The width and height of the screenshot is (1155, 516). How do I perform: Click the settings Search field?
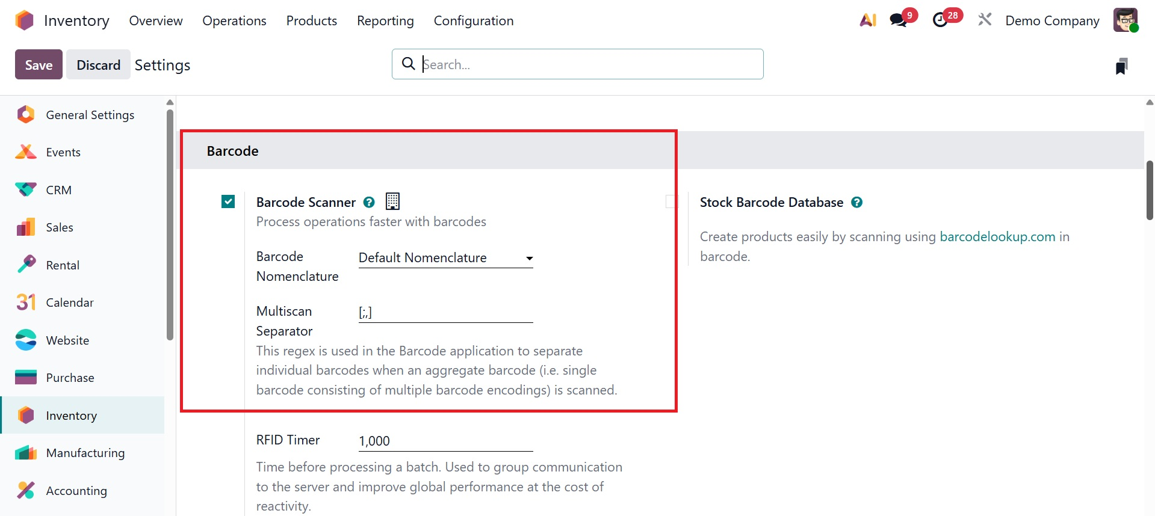(590, 64)
